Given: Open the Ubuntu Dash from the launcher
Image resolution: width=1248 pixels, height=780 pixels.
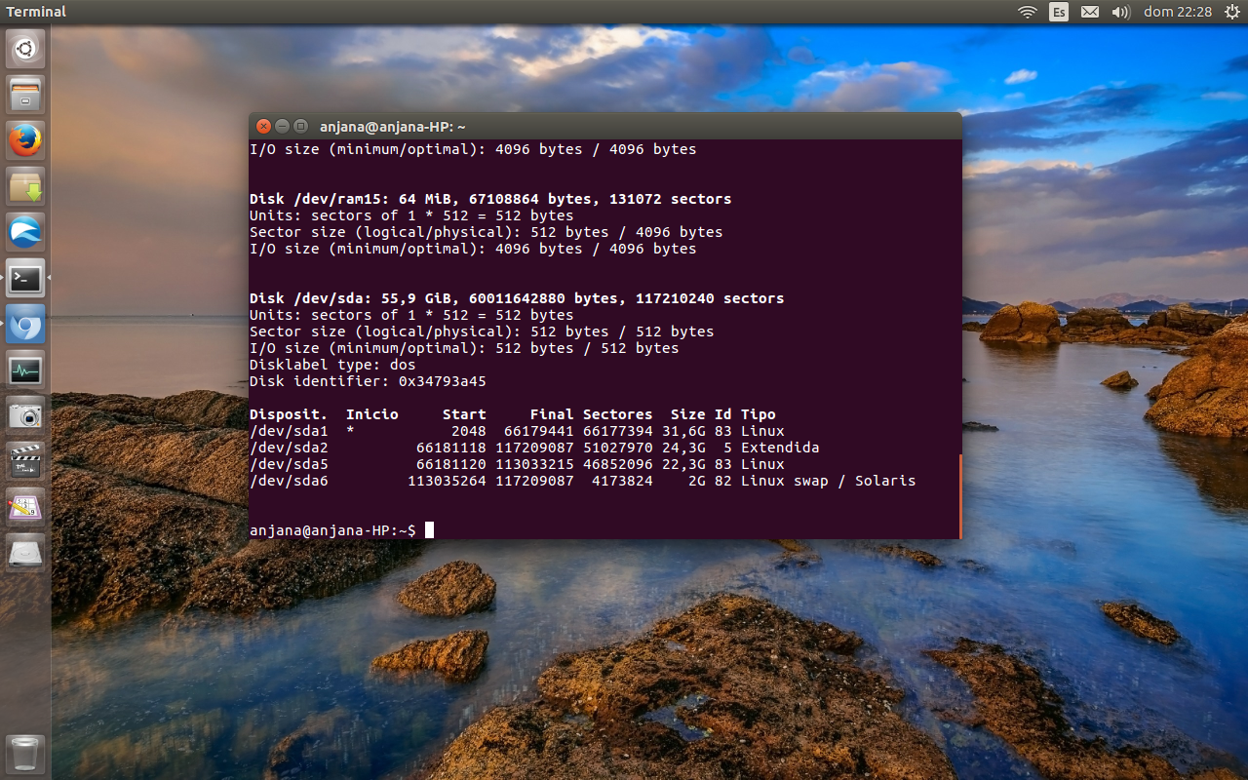Looking at the screenshot, I should point(24,48).
